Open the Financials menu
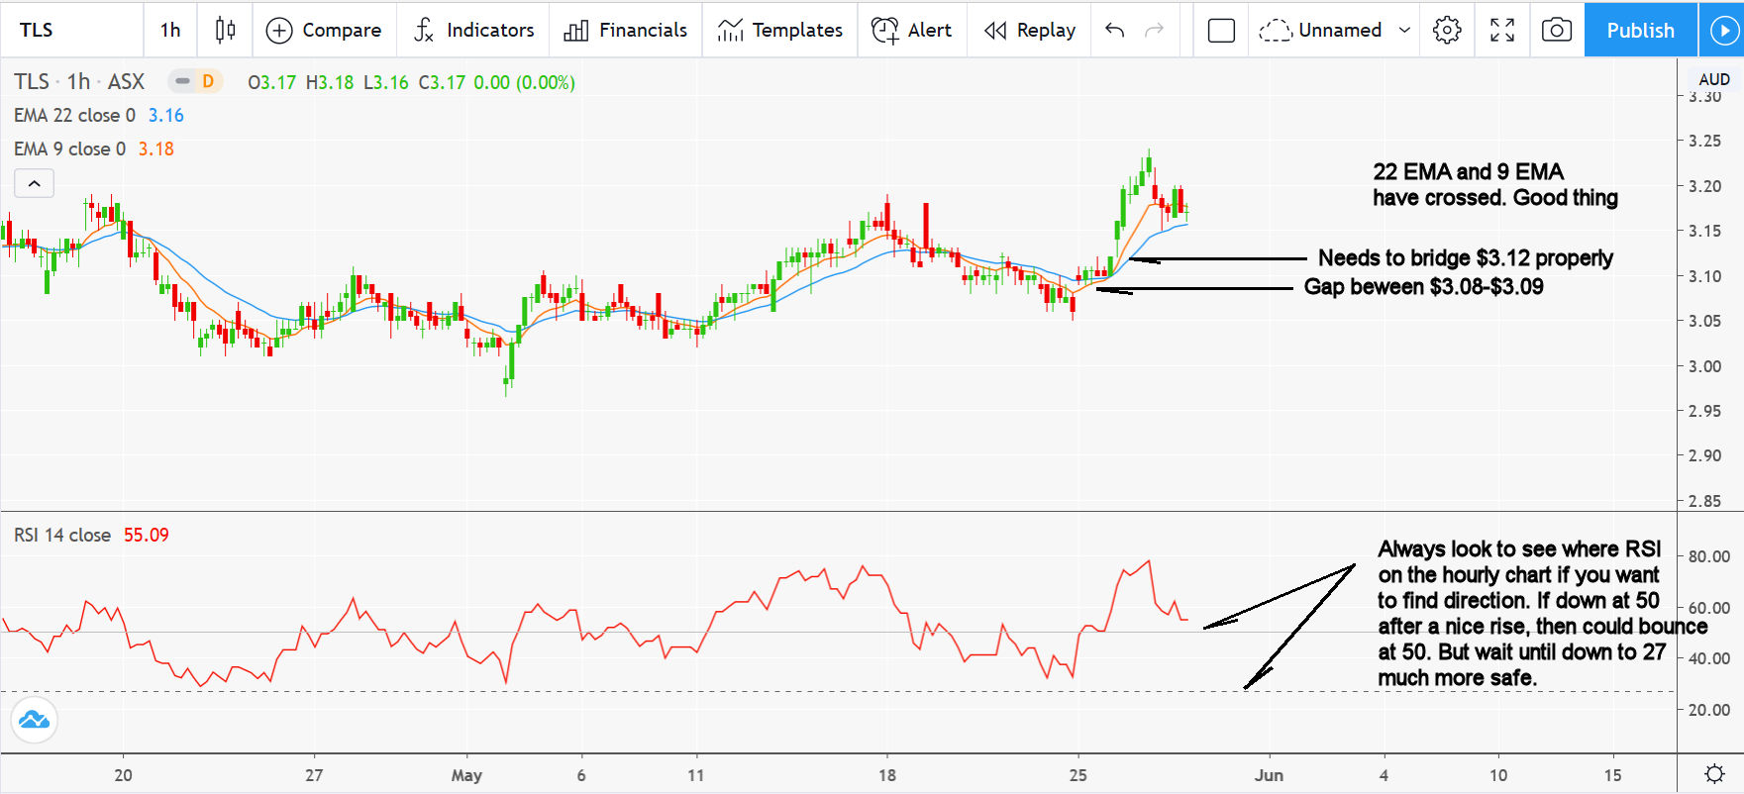This screenshot has height=794, width=1744. tap(625, 30)
